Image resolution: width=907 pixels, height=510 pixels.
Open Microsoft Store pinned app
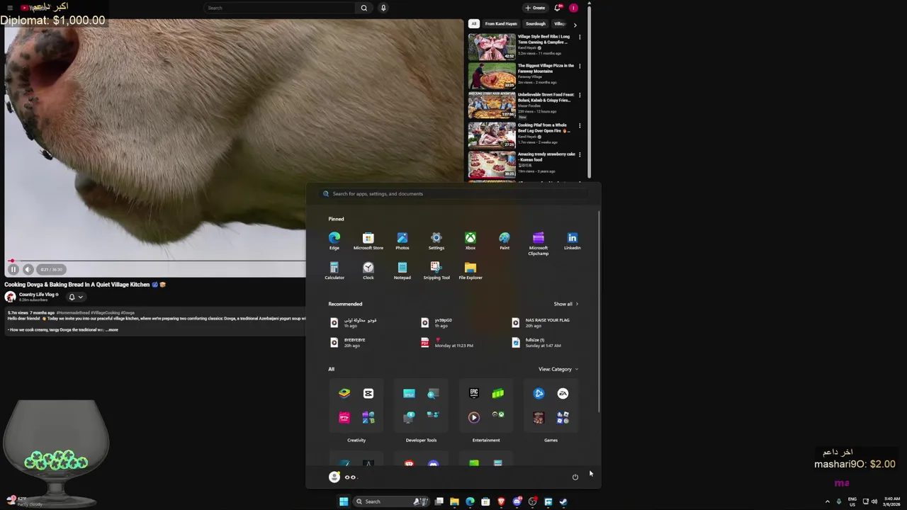pos(368,241)
